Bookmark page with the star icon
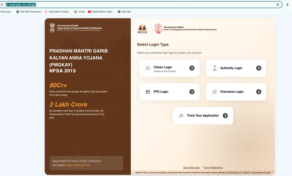 pyautogui.click(x=278, y=5)
